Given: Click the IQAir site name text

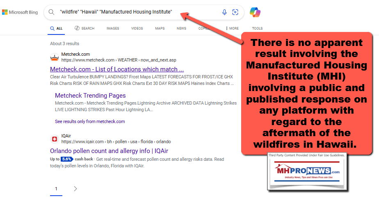Looking at the screenshot, I should (66, 136).
